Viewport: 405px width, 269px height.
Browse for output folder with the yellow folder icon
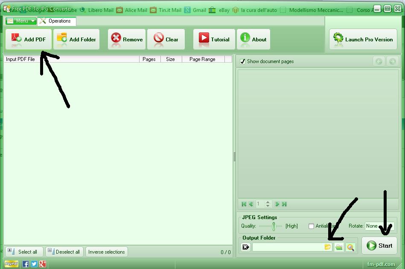pos(327,247)
